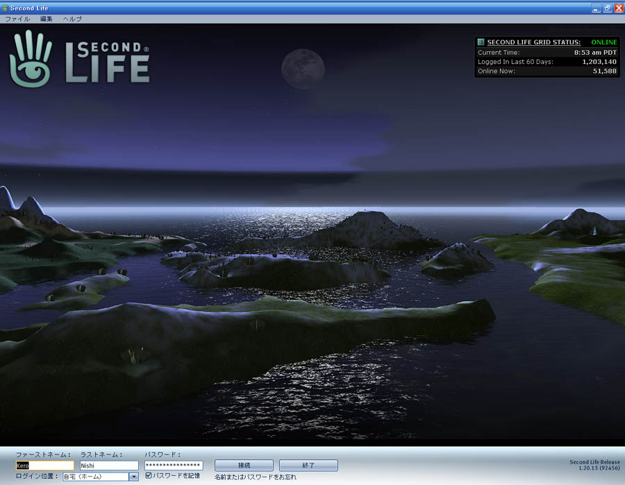Minimize the Second Life window
Image resolution: width=625 pixels, height=485 pixels.
click(596, 8)
